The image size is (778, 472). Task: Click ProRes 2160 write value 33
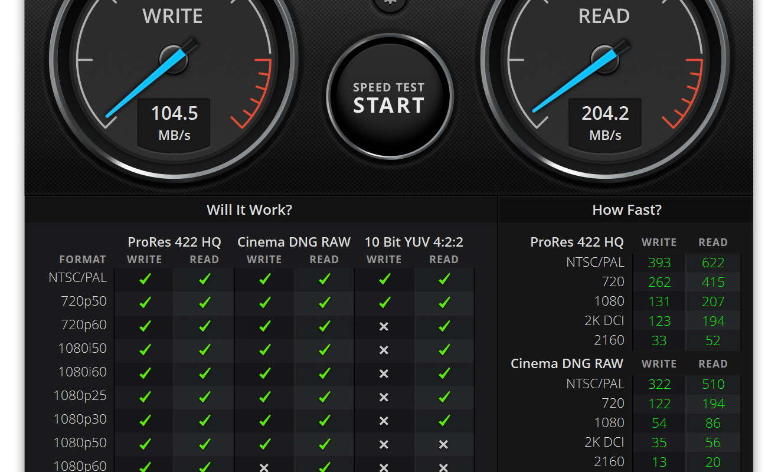659,341
